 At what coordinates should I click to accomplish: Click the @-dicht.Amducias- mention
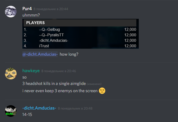pos(40,54)
